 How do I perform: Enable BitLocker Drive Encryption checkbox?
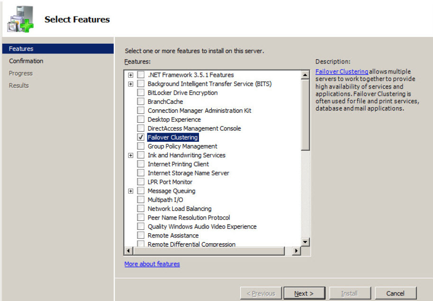pos(141,92)
